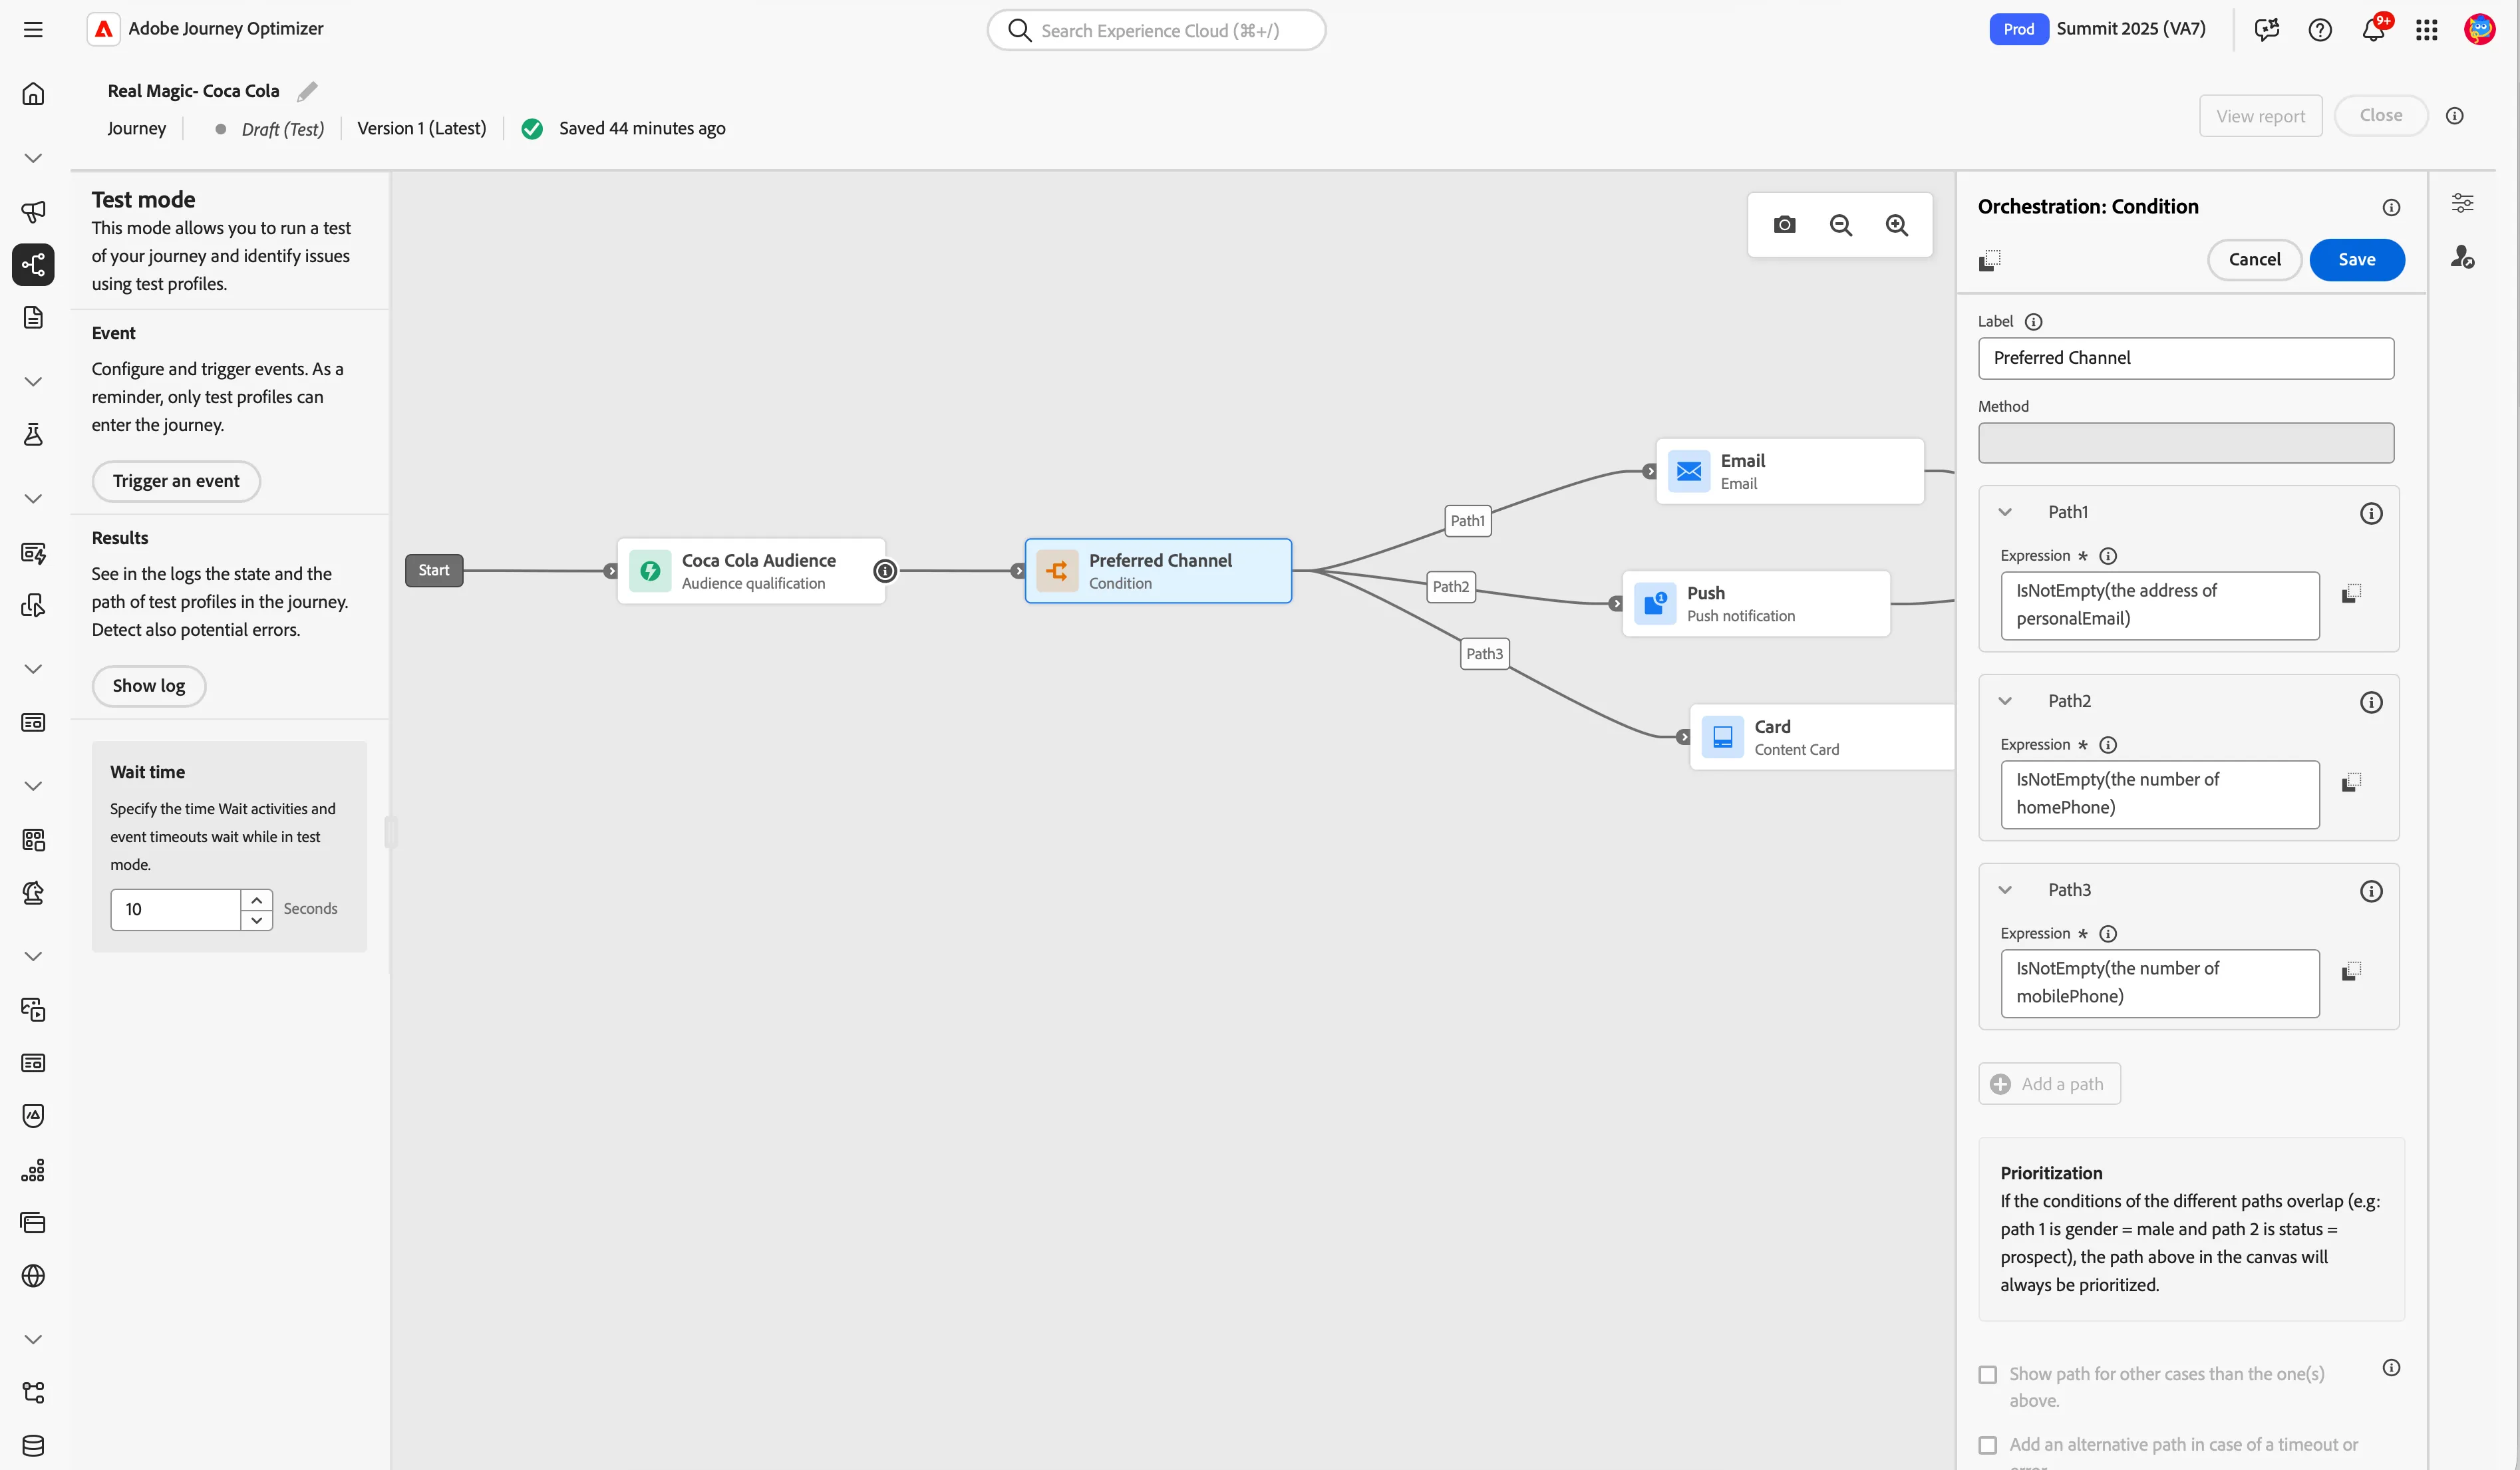Open notifications bell icon
The height and width of the screenshot is (1470, 2520).
2373,30
